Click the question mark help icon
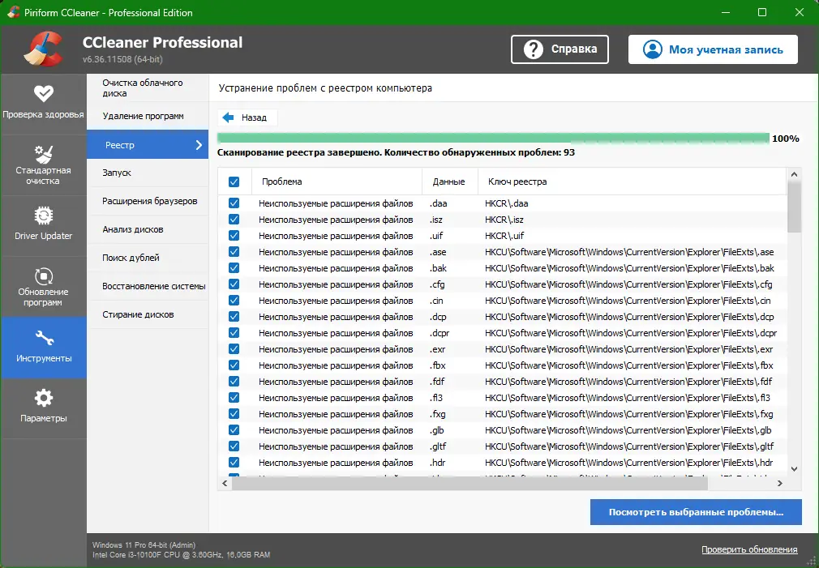 click(534, 49)
